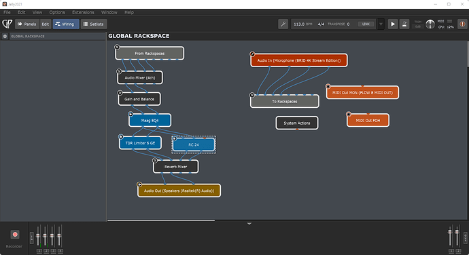Image resolution: width=469 pixels, height=255 pixels.
Task: Open the dropdown arrow next to LINK
Action: click(x=381, y=24)
